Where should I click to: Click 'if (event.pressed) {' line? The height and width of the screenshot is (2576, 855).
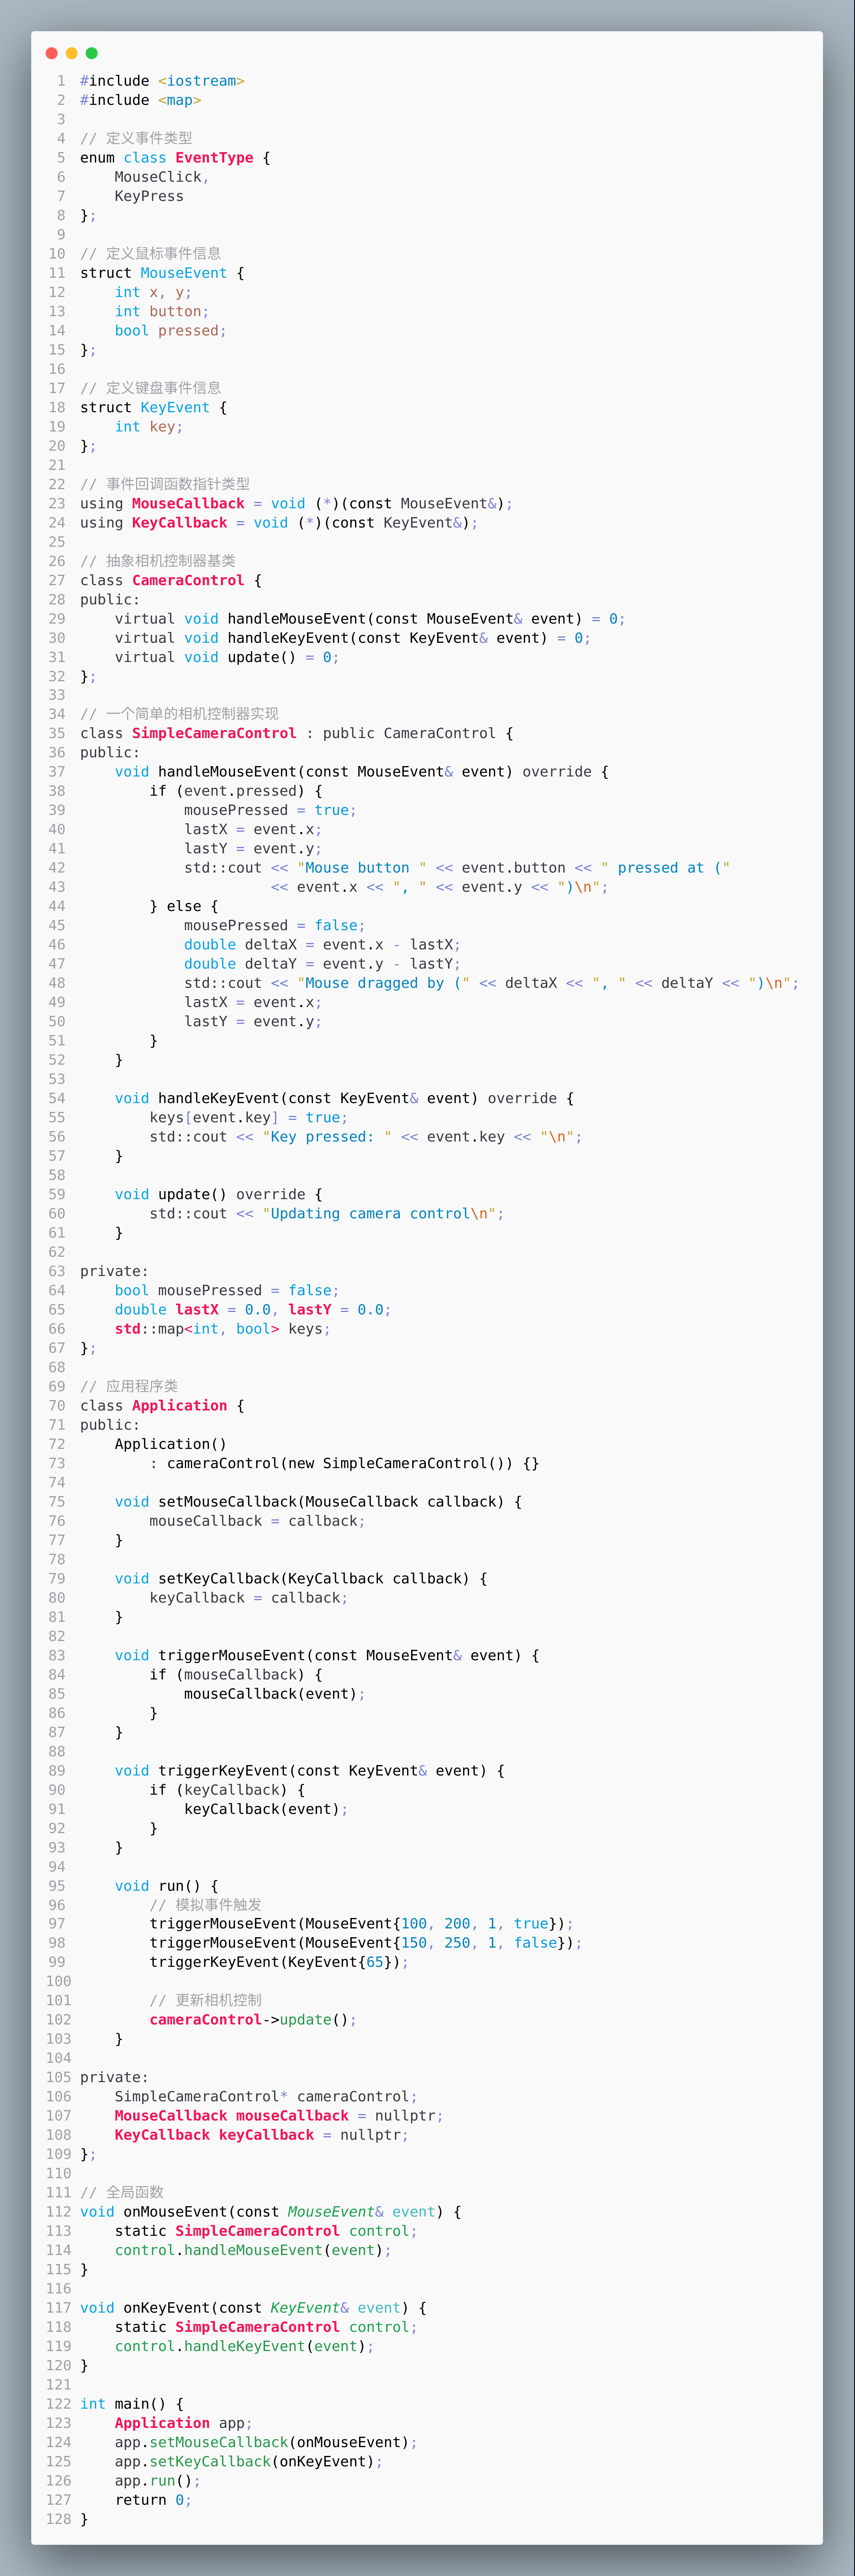(236, 791)
